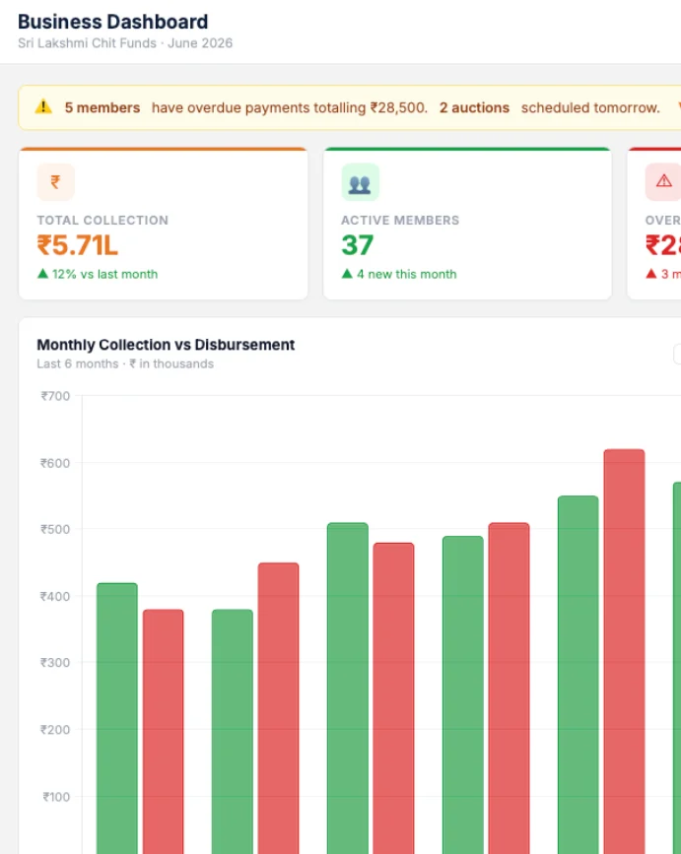The height and width of the screenshot is (854, 681).
Task: Click the tallest red disbursement bar above ₹600
Action: tap(625, 651)
